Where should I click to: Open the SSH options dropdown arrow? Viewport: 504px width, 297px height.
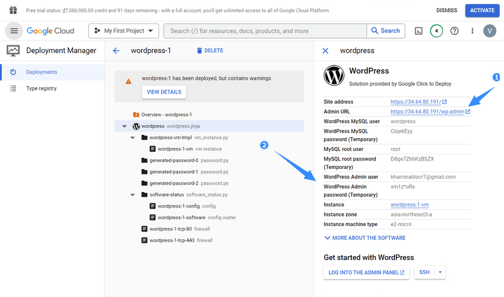(x=440, y=272)
